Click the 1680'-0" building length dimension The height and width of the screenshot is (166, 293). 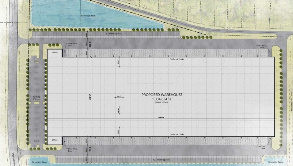click(x=162, y=117)
